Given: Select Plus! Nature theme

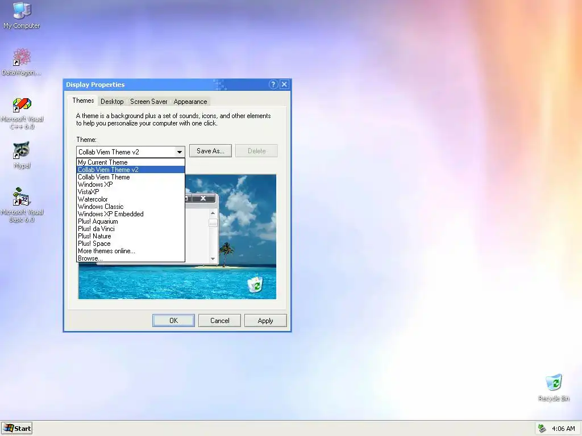Looking at the screenshot, I should [131, 236].
